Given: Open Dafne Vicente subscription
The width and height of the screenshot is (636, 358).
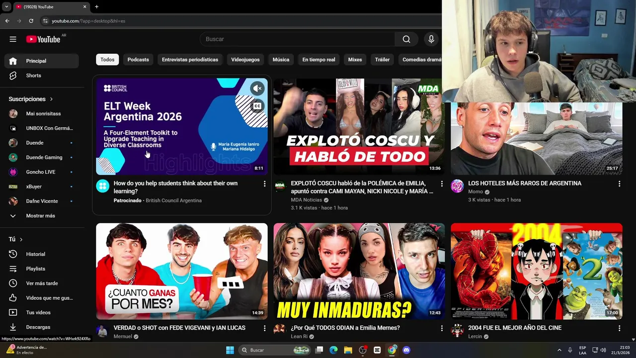Looking at the screenshot, I should pyautogui.click(x=42, y=201).
